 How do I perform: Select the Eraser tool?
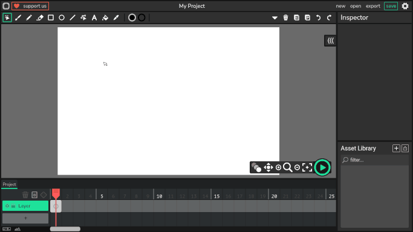(x=40, y=18)
